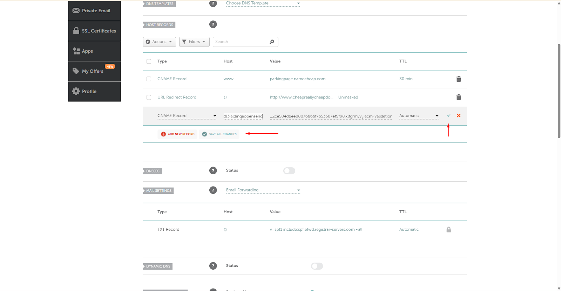561x291 pixels.
Task: Toggle the Dynamic DNS status switch
Action: click(317, 266)
